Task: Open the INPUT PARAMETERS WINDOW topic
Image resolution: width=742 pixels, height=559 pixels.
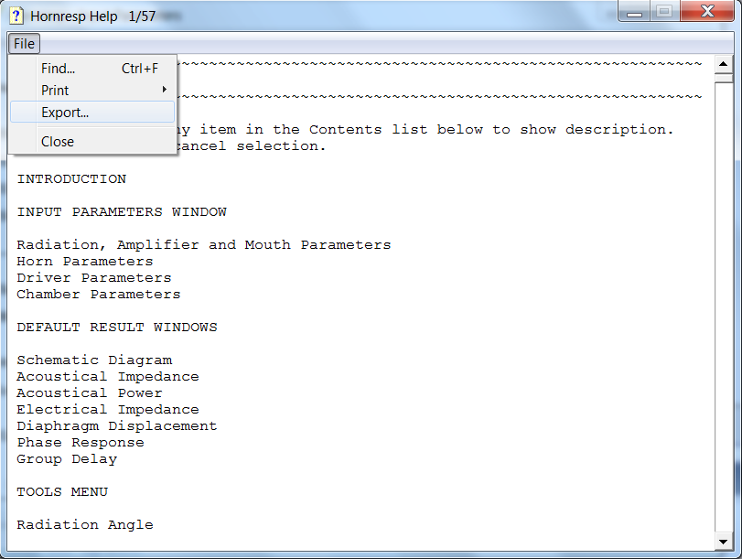Action: point(122,212)
